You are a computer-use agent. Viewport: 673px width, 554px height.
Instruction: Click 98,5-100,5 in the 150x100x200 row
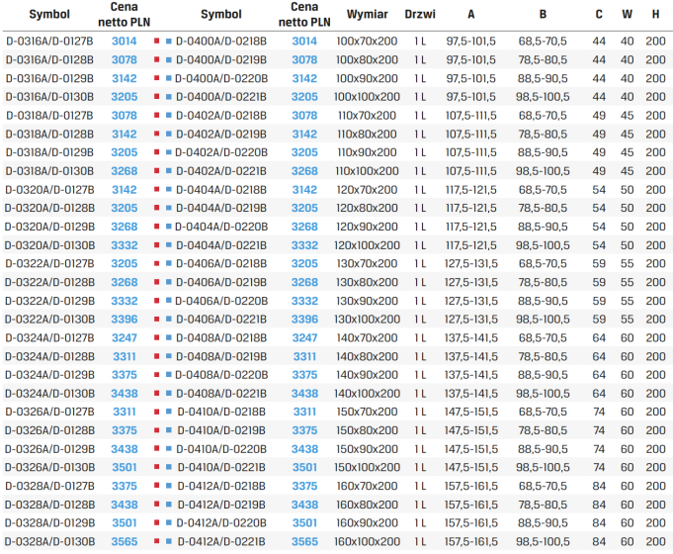(x=543, y=468)
